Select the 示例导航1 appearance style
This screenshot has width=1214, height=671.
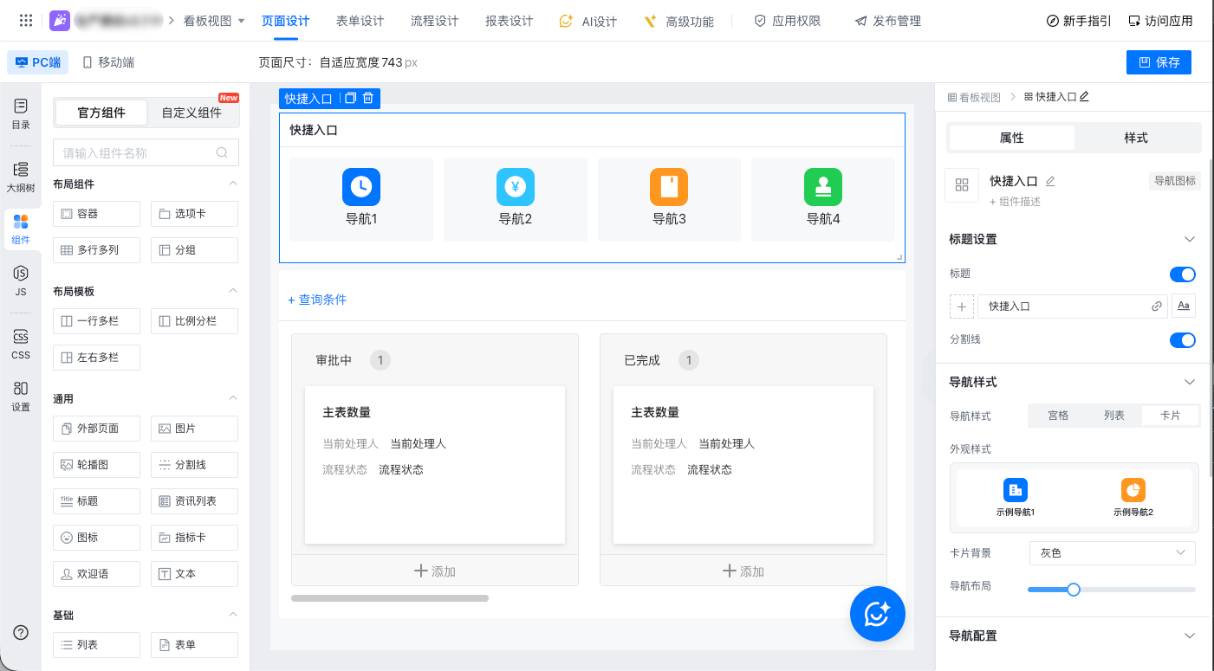[1016, 498]
